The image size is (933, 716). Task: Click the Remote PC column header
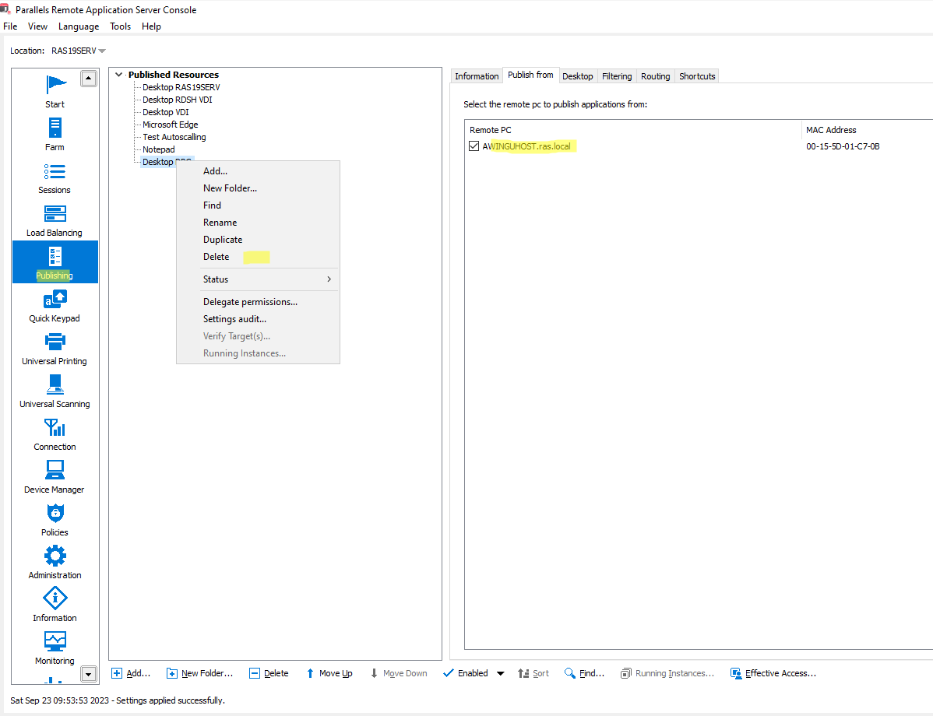(633, 130)
